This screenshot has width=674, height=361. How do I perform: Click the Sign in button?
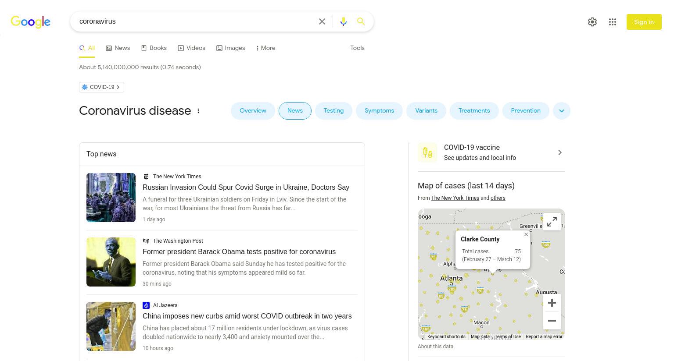644,22
